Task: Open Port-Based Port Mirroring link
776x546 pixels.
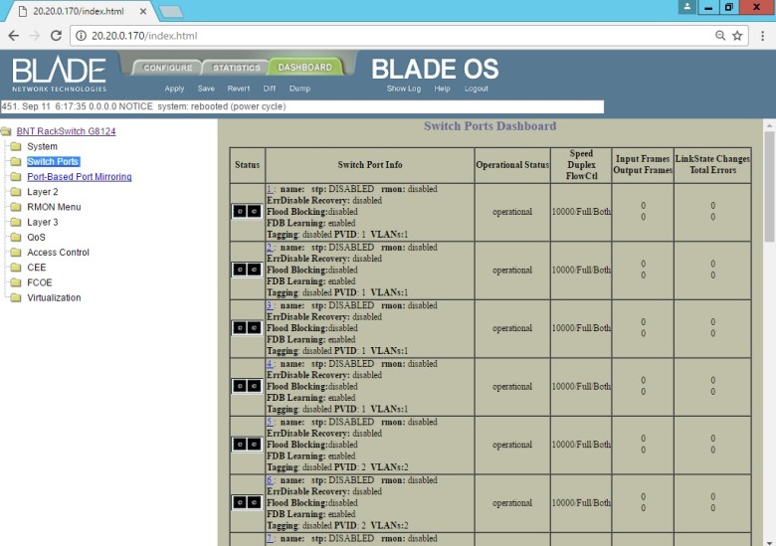Action: (79, 177)
